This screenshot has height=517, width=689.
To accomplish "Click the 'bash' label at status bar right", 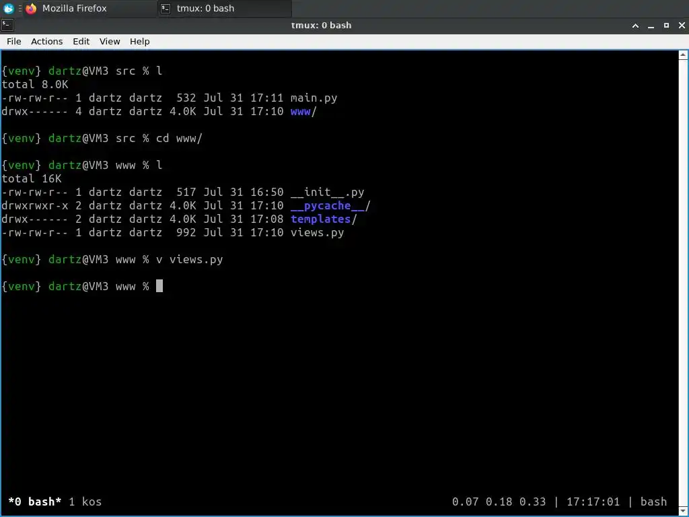I will (x=653, y=502).
